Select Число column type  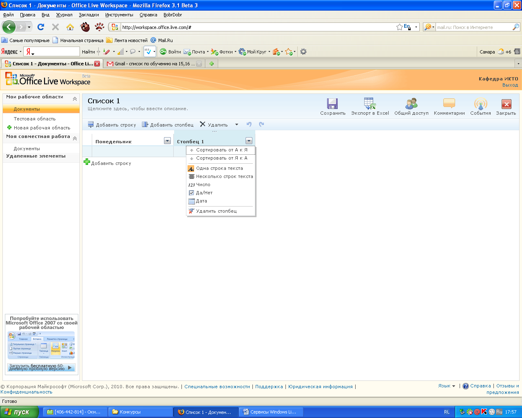[x=221, y=185]
